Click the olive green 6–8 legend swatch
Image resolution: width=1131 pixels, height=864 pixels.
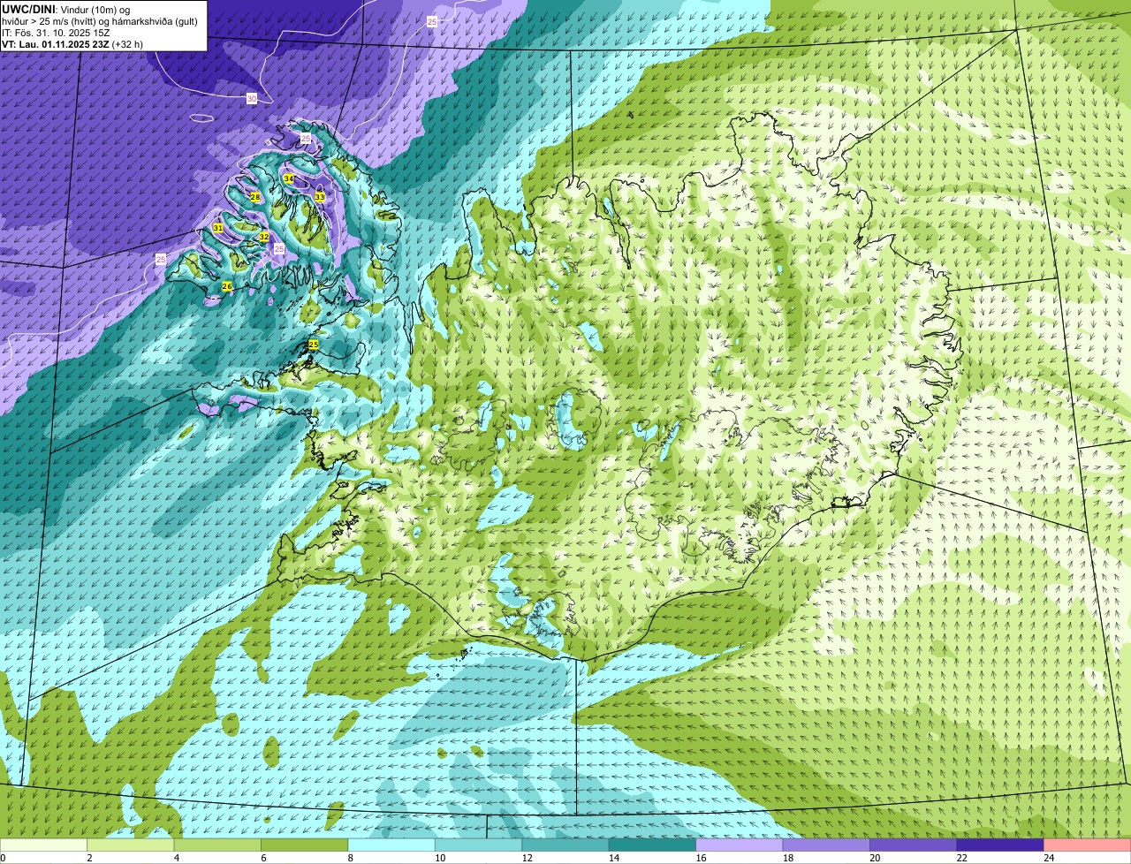coord(304,845)
